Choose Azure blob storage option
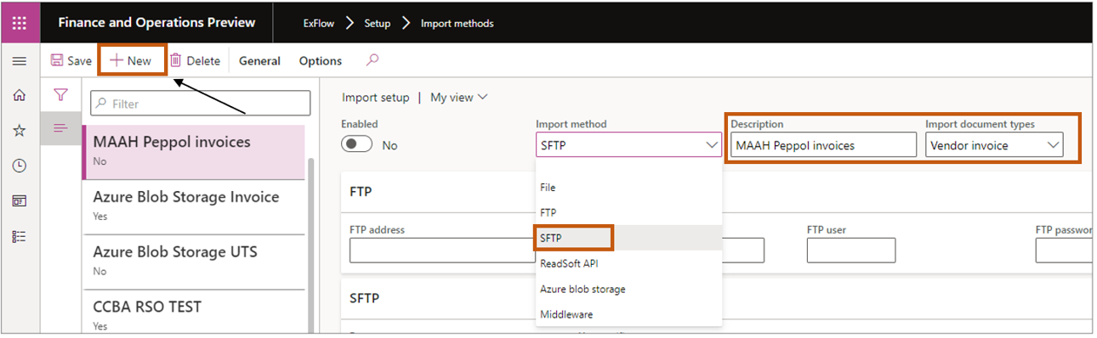This screenshot has width=1097, height=338. (x=629, y=289)
